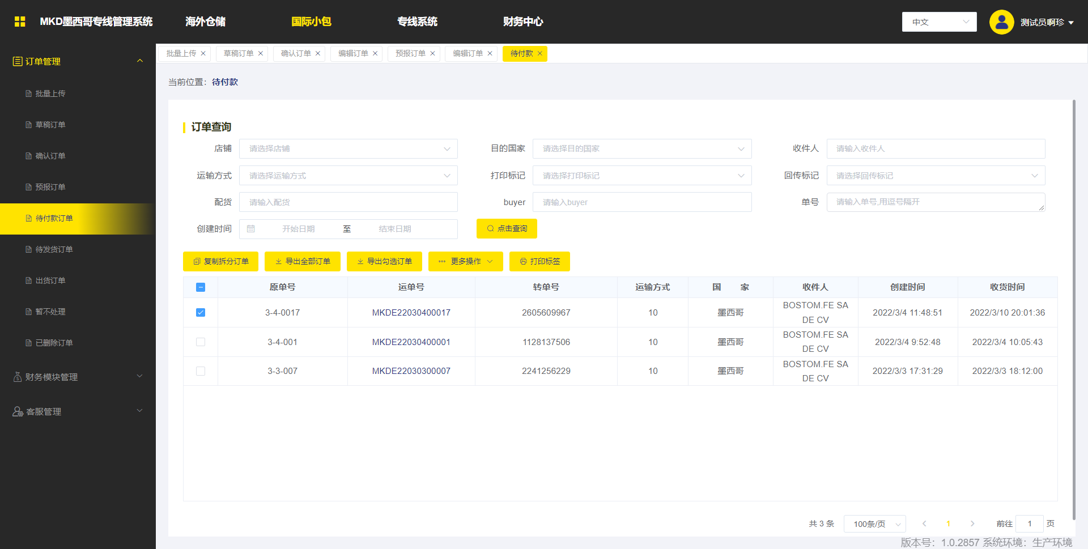Open the 财务中心 top menu

pyautogui.click(x=522, y=22)
